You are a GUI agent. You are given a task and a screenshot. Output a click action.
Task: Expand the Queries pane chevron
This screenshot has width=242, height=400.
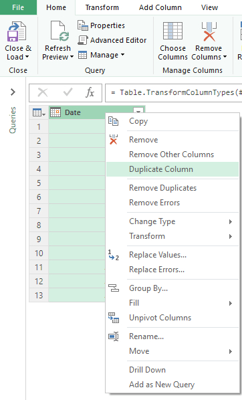[13, 92]
